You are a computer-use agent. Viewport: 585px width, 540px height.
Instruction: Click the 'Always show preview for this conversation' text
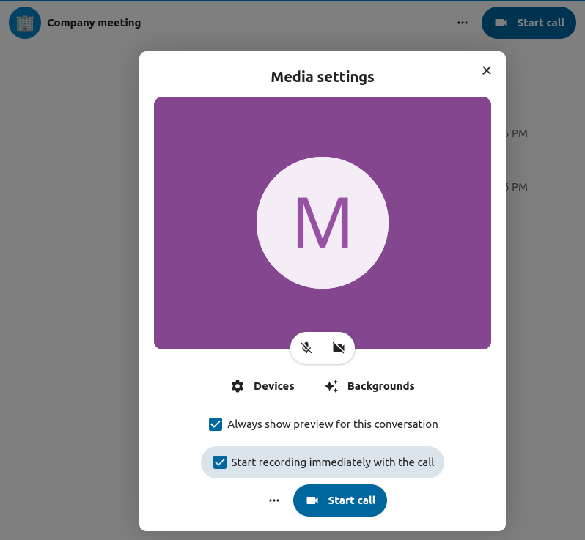(332, 424)
